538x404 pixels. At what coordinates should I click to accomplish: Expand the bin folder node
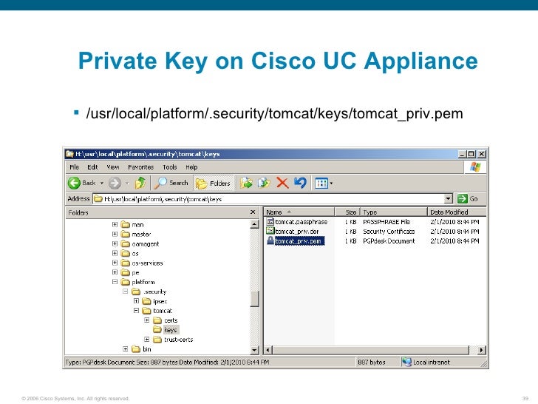(126, 349)
